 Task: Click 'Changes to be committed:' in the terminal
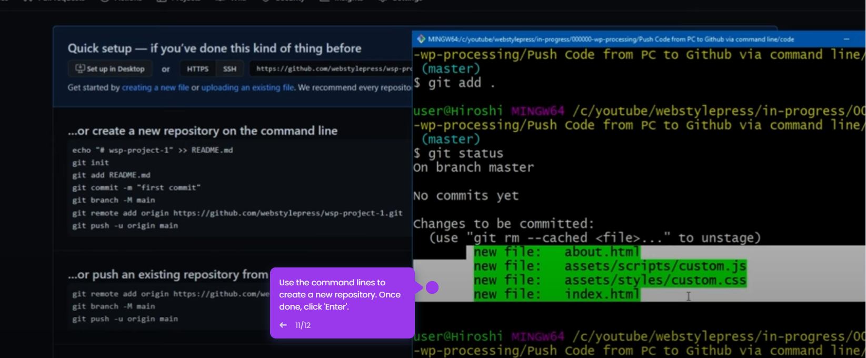(x=504, y=224)
